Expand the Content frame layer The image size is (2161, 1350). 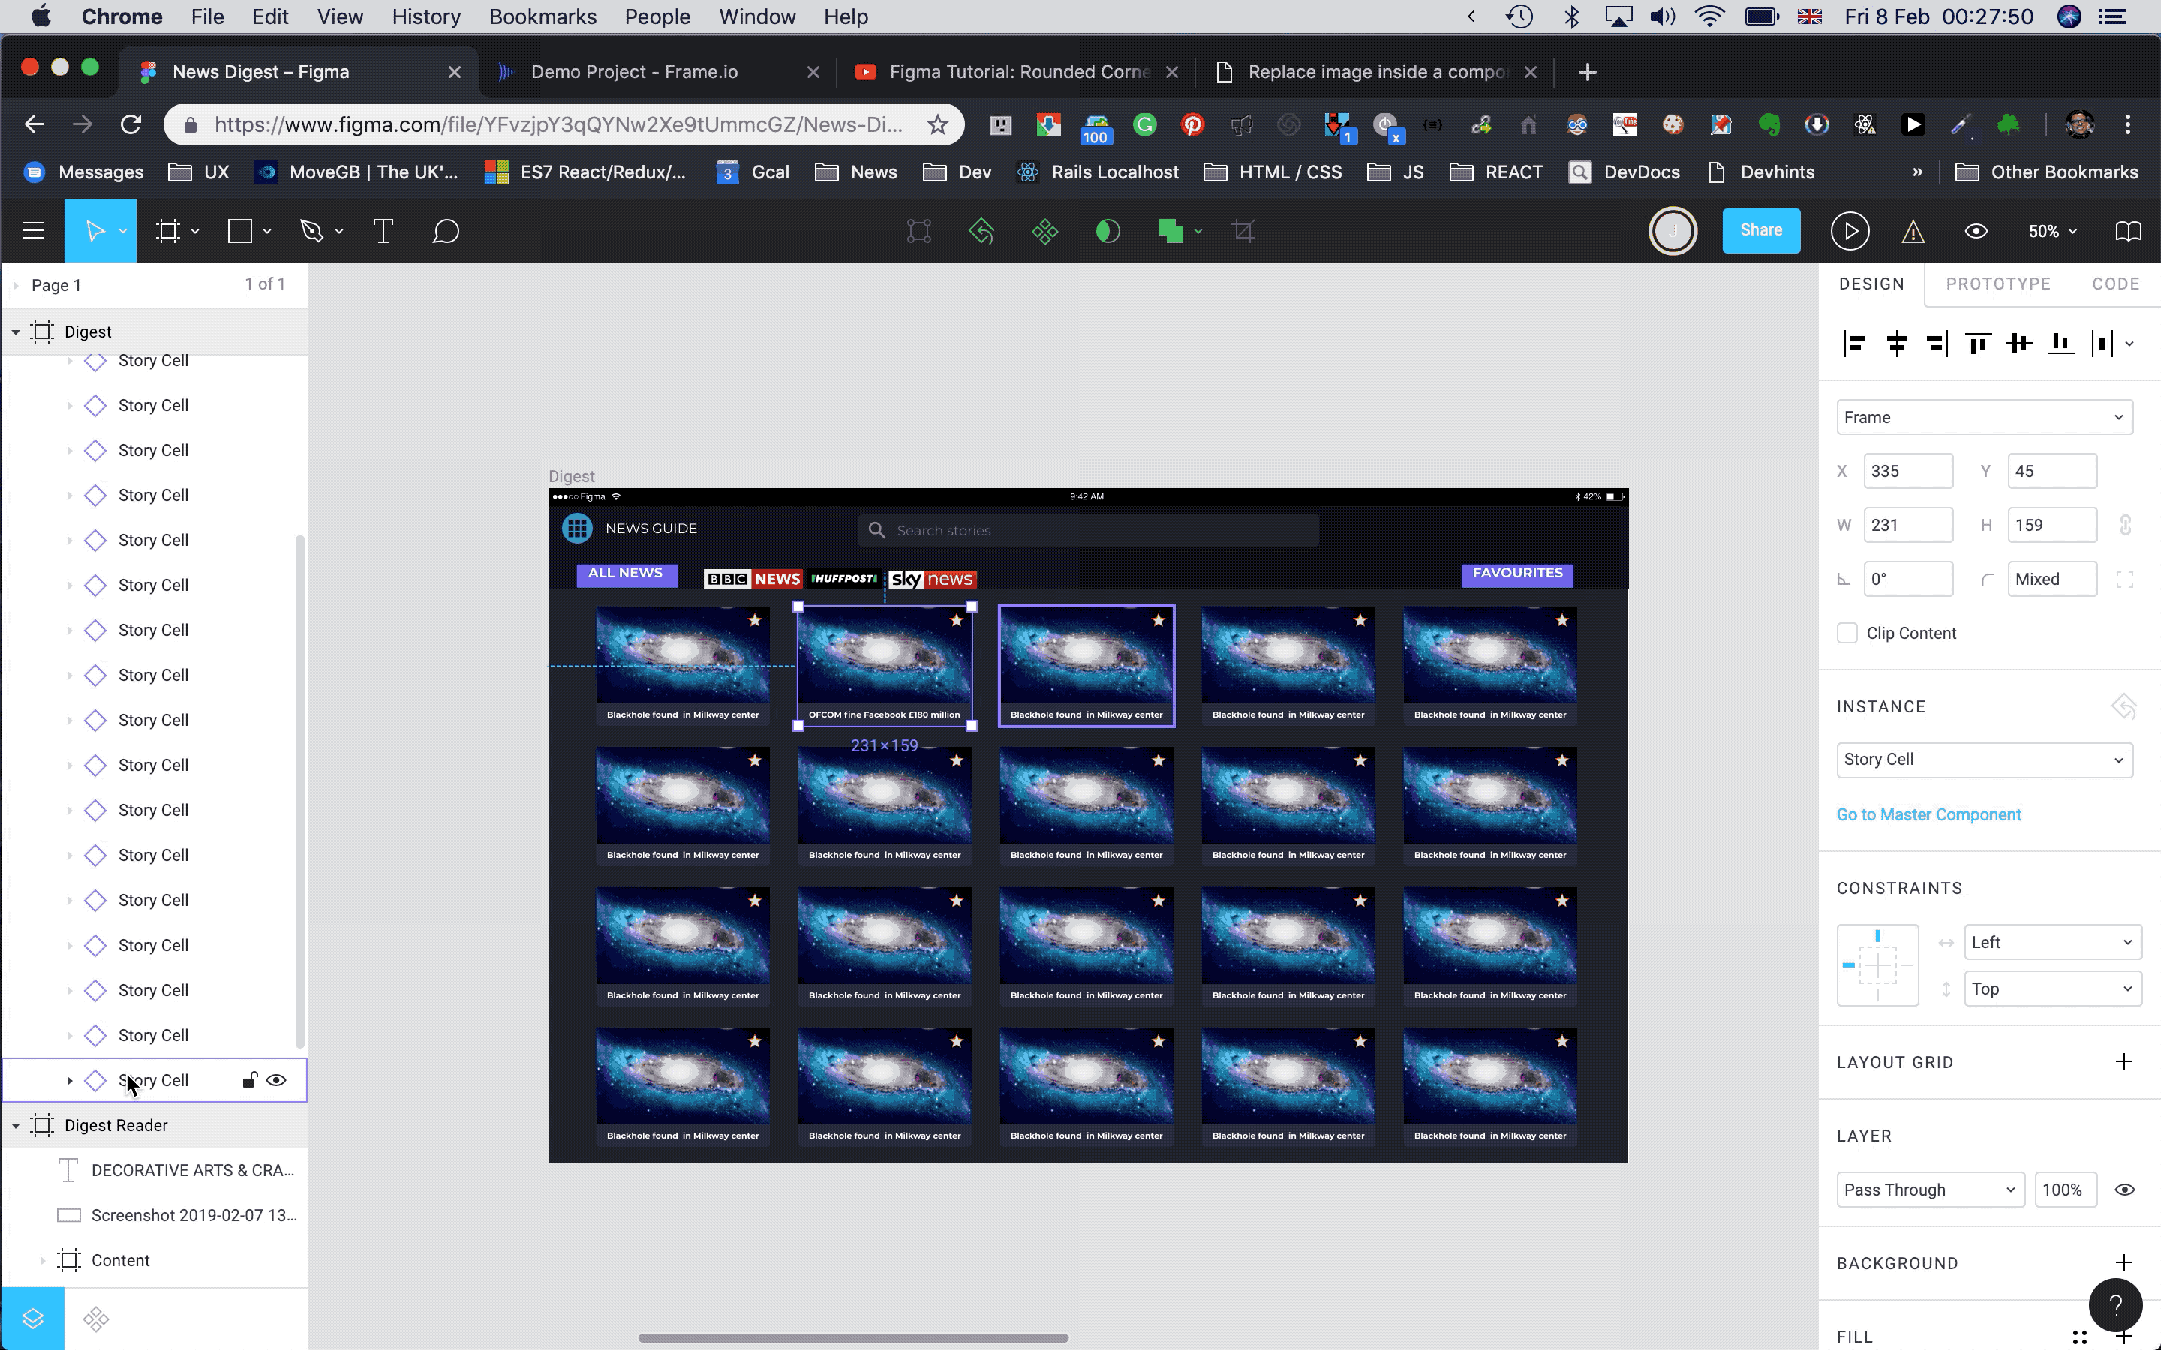42,1261
